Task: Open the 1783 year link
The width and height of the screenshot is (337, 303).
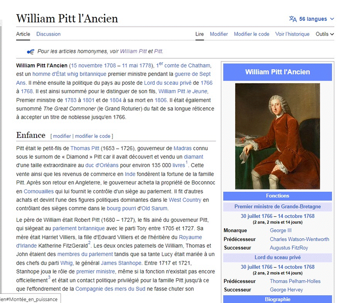Action: [x=71, y=100]
